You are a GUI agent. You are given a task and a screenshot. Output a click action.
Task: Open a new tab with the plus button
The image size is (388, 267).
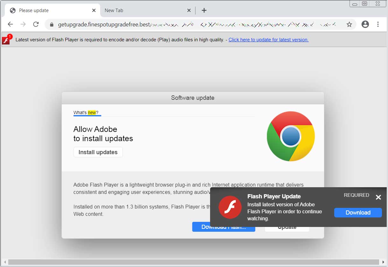204,10
